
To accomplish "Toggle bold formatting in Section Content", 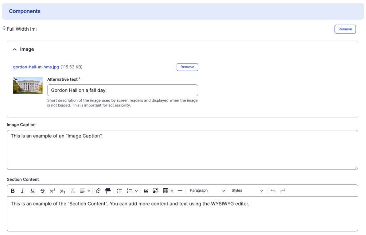I will (13, 191).
